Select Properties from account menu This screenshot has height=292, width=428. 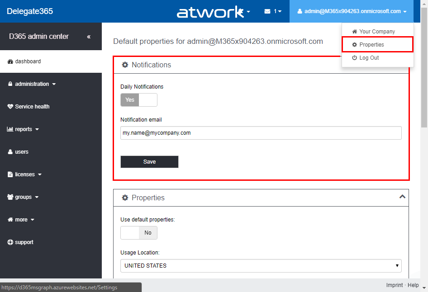[377, 44]
